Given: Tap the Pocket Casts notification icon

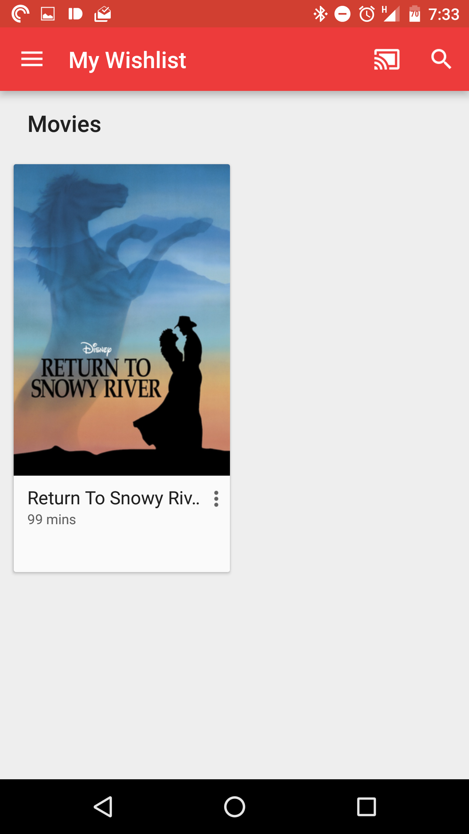Looking at the screenshot, I should pyautogui.click(x=20, y=14).
